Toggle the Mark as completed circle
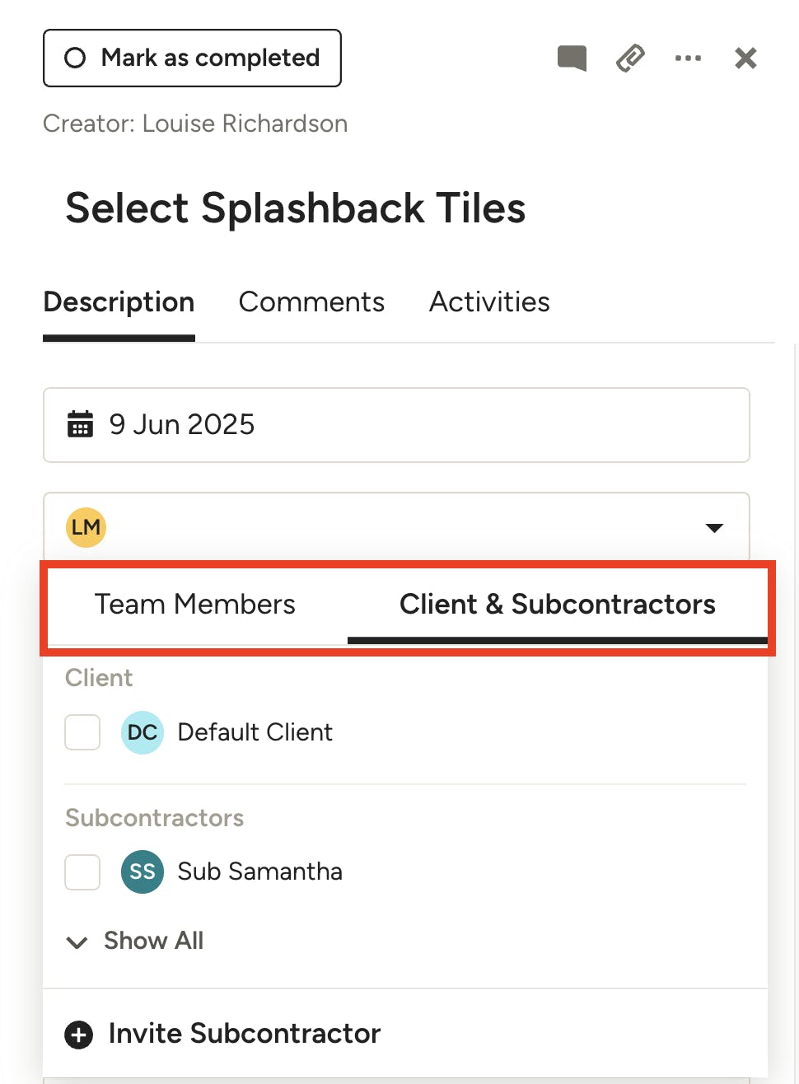 [75, 58]
